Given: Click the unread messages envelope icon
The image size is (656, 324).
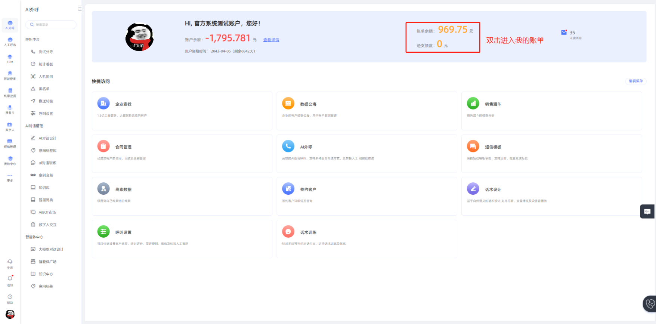Looking at the screenshot, I should tap(564, 33).
